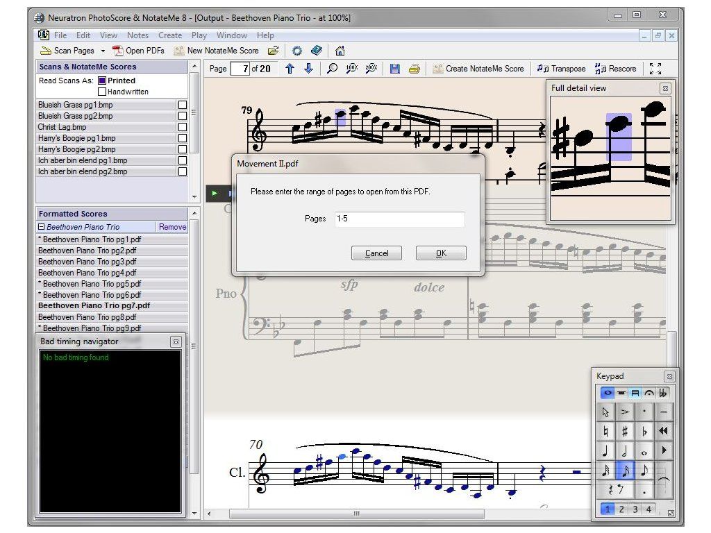Image resolution: width=711 pixels, height=533 pixels.
Task: Open the home icon in toolbar
Action: 340,51
